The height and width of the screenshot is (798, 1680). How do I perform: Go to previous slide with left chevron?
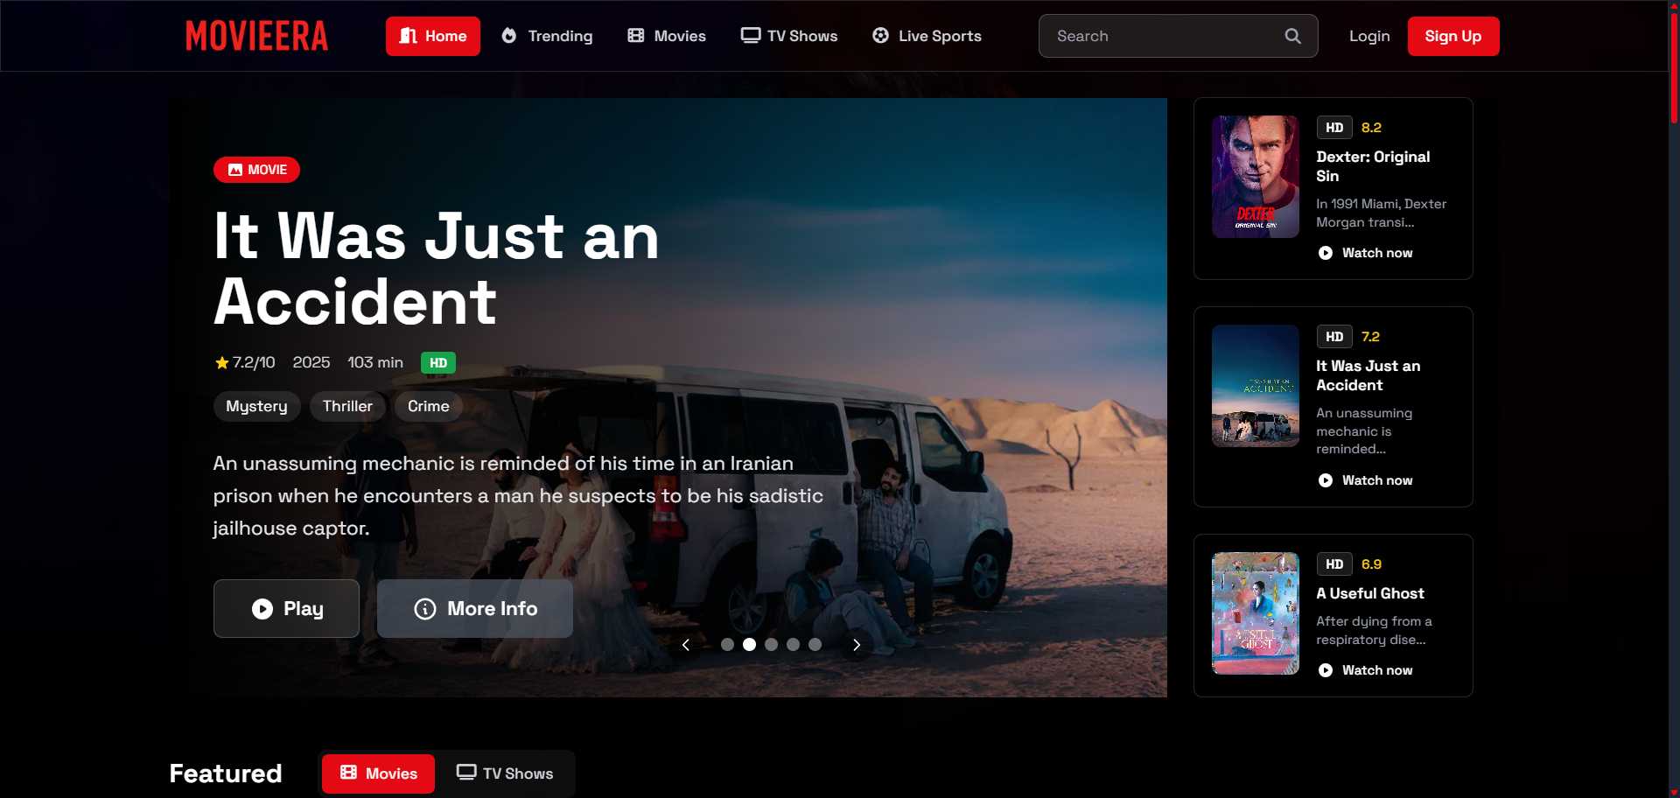click(686, 645)
